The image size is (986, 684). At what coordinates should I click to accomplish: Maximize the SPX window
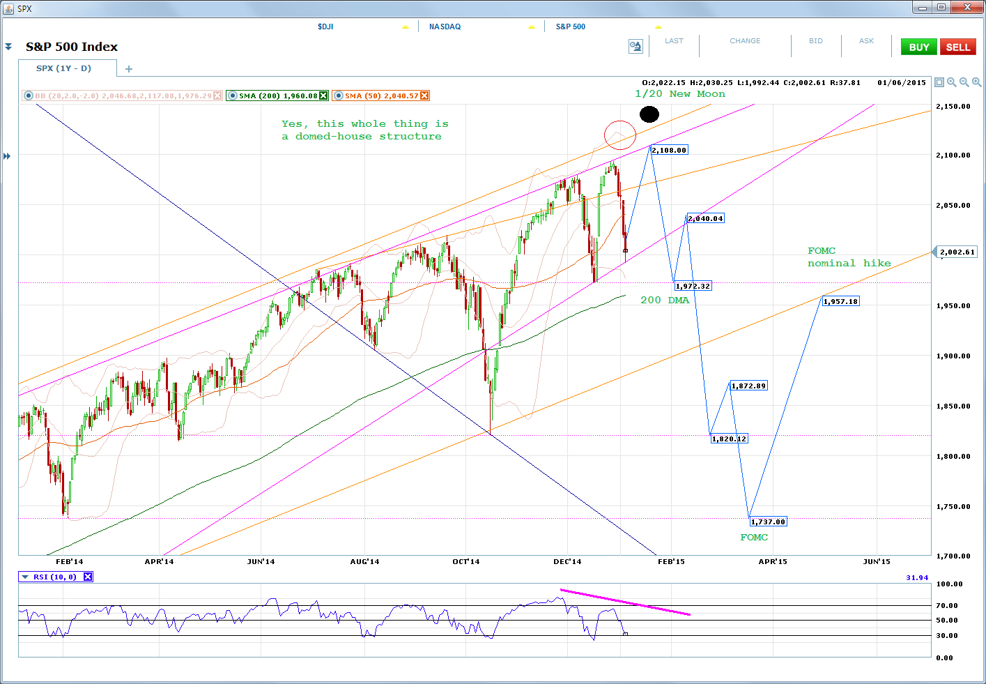pyautogui.click(x=941, y=8)
